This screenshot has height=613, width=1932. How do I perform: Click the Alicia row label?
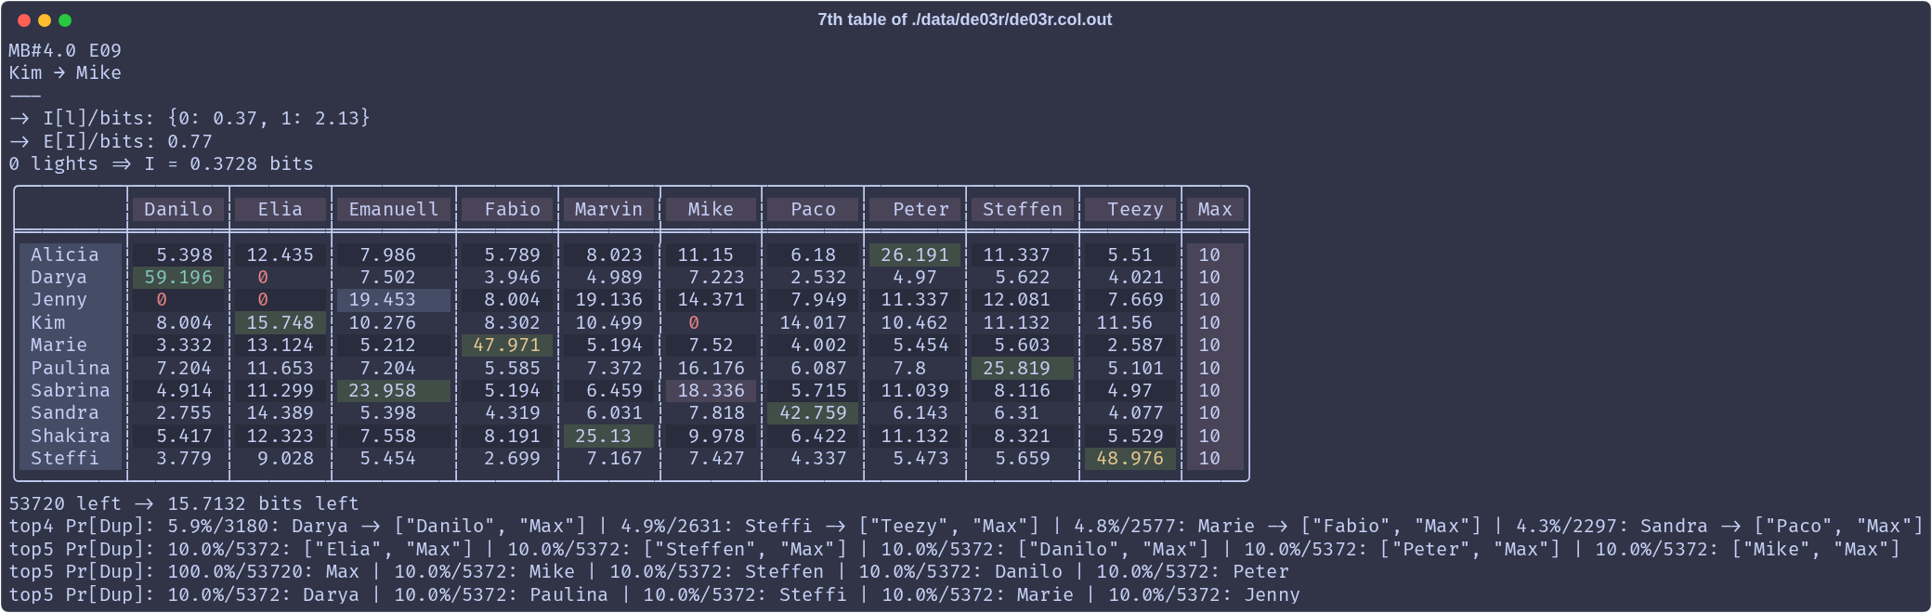[x=71, y=254]
